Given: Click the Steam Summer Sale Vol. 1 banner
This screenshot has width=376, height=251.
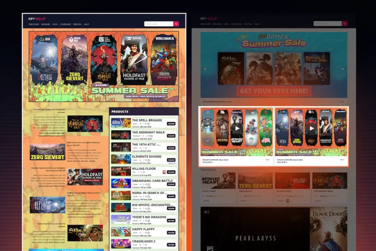Looking at the screenshot, I should [104, 67].
